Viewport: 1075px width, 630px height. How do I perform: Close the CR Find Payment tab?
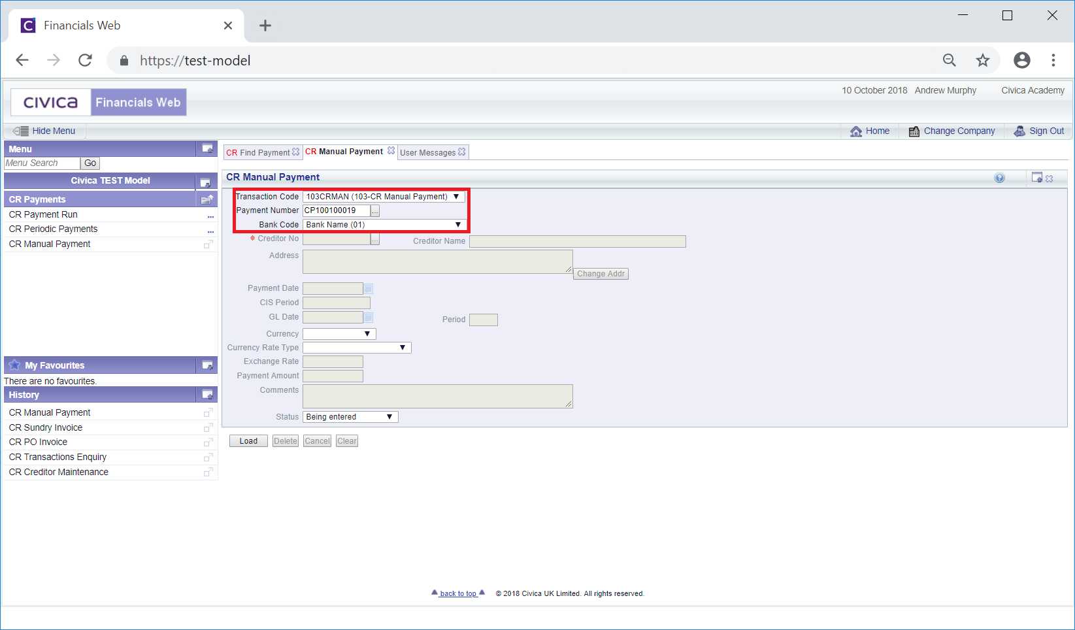point(295,152)
